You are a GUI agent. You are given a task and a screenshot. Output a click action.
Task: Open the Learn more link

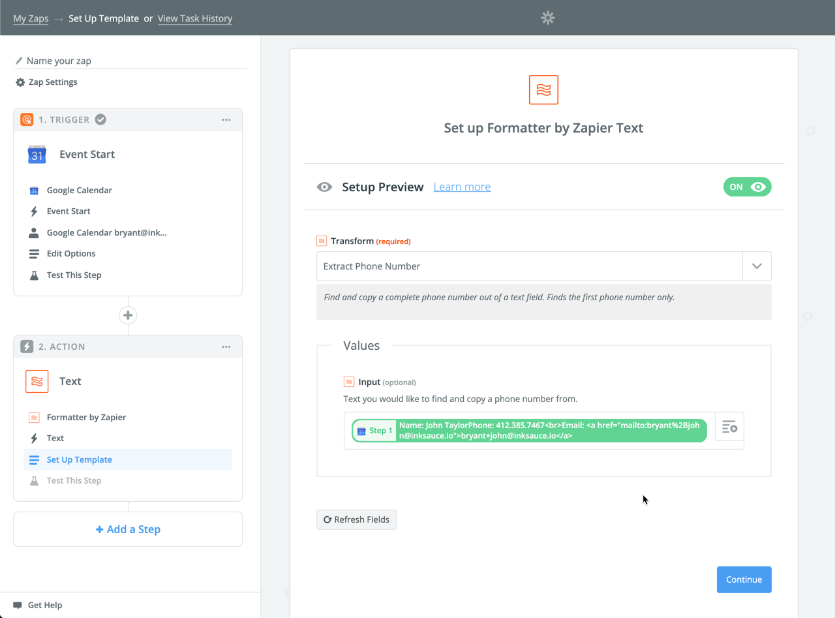click(462, 187)
